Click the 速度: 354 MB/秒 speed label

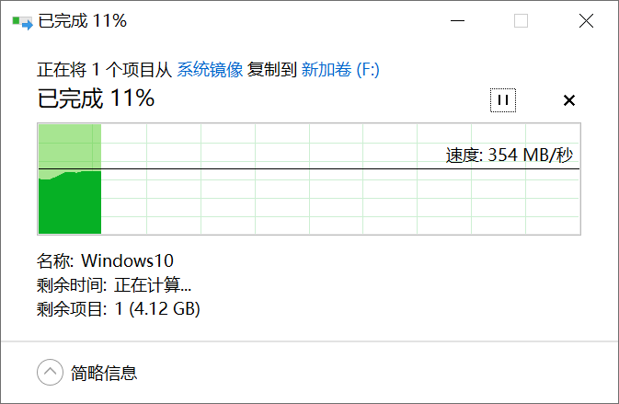(x=510, y=155)
